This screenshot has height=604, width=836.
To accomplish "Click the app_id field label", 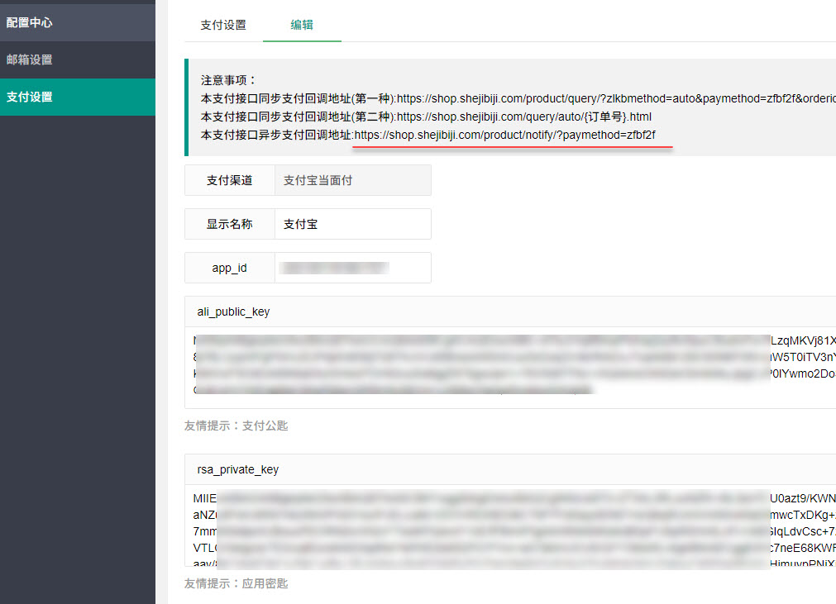I will point(230,268).
